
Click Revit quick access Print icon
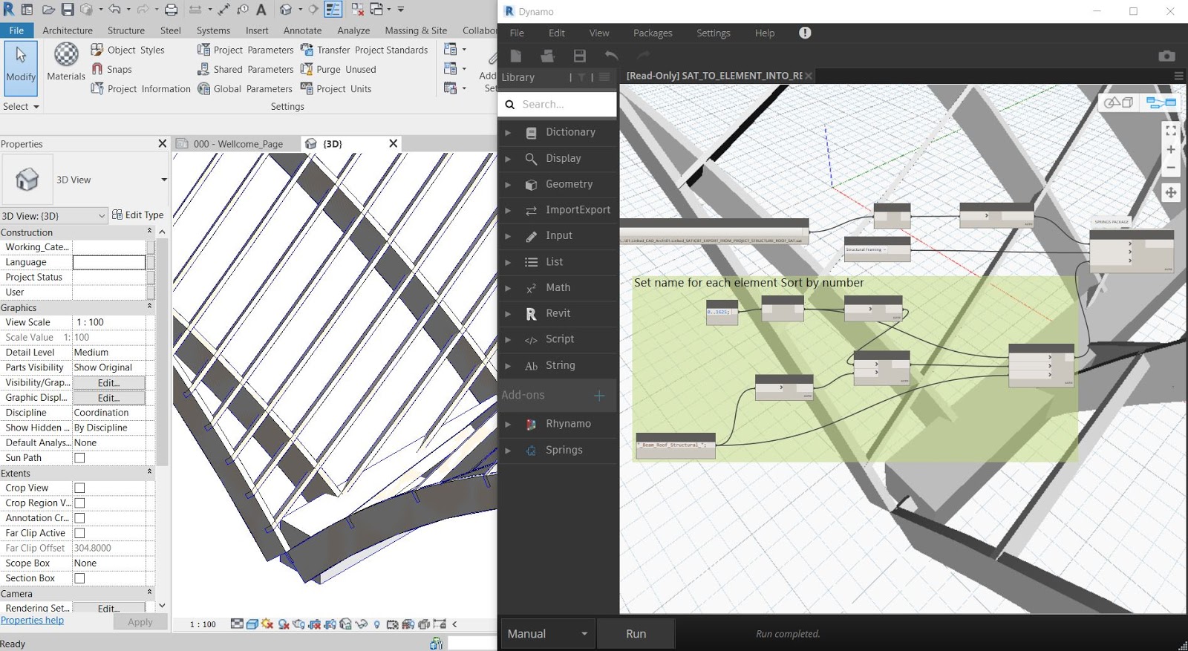tap(171, 10)
